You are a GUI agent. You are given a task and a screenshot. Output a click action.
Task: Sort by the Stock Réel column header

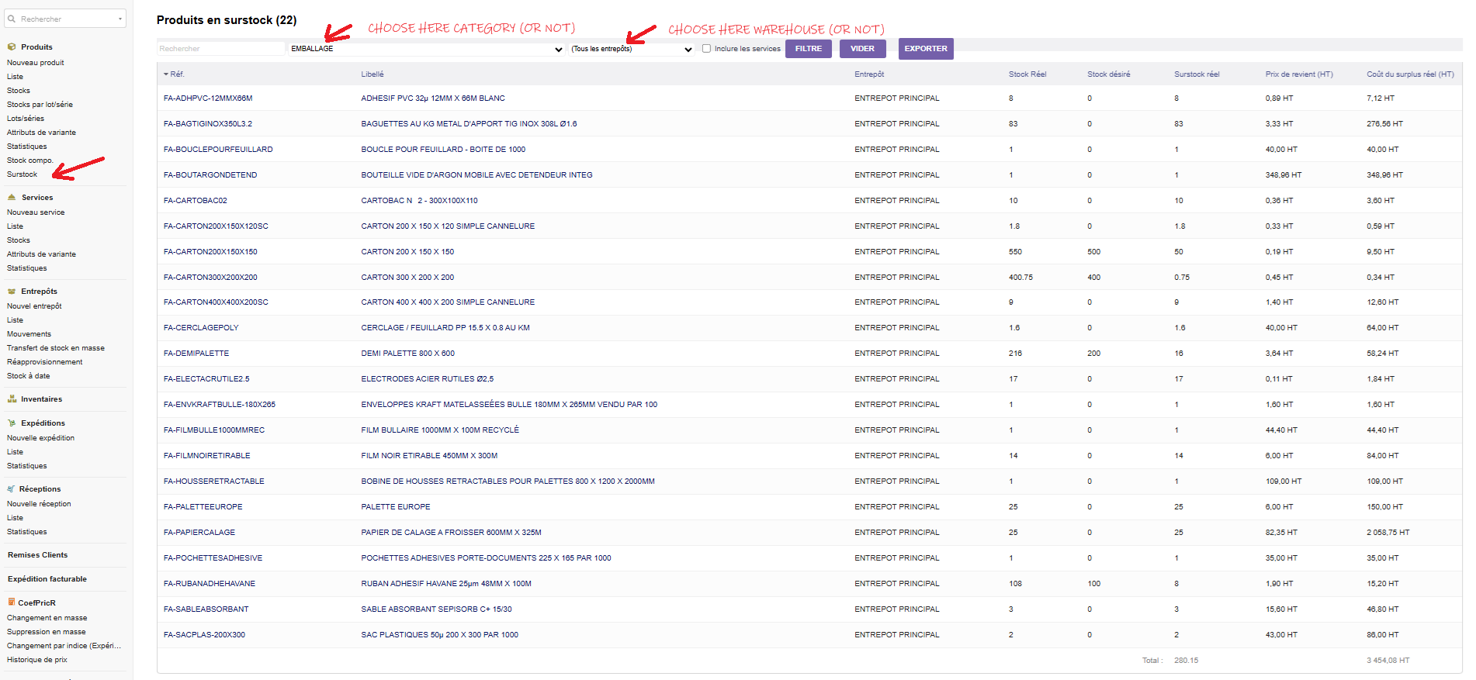1027,74
